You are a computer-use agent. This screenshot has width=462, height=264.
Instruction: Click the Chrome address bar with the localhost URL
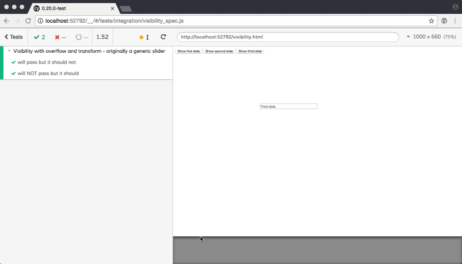236,21
